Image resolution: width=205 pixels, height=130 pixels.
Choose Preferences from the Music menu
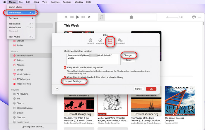pos(21,13)
